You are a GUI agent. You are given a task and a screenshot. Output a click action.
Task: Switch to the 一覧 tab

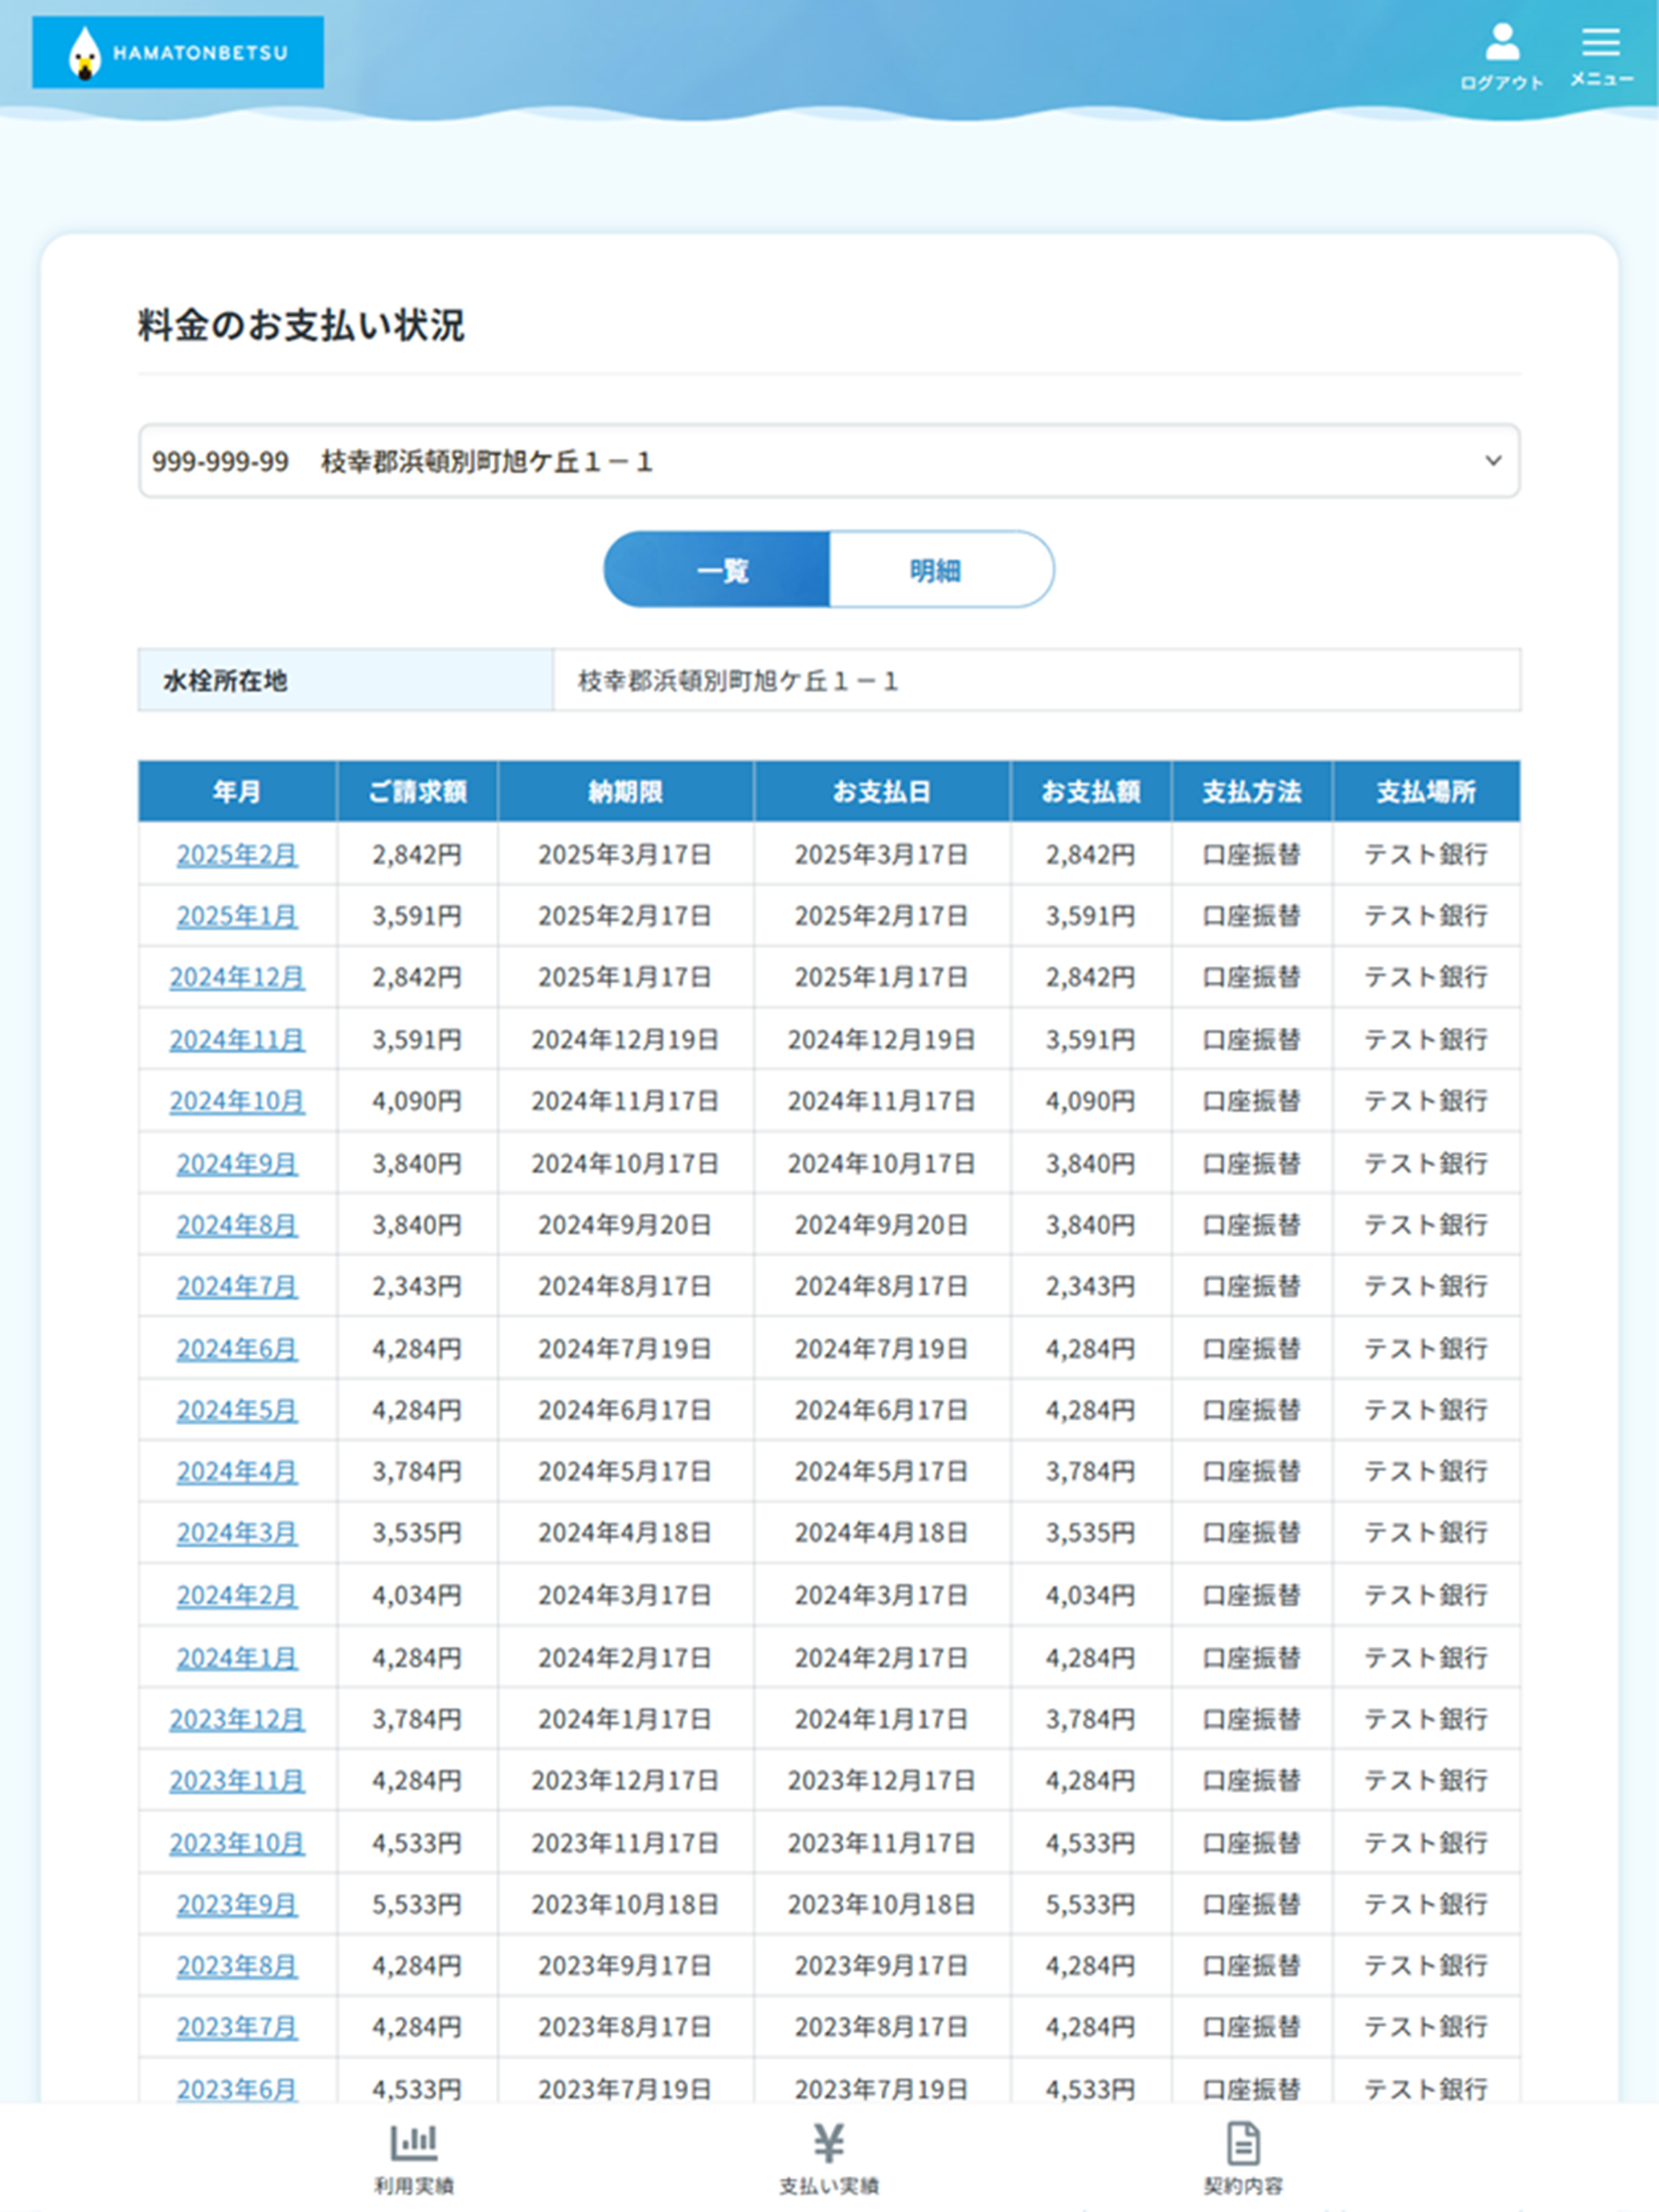click(717, 570)
